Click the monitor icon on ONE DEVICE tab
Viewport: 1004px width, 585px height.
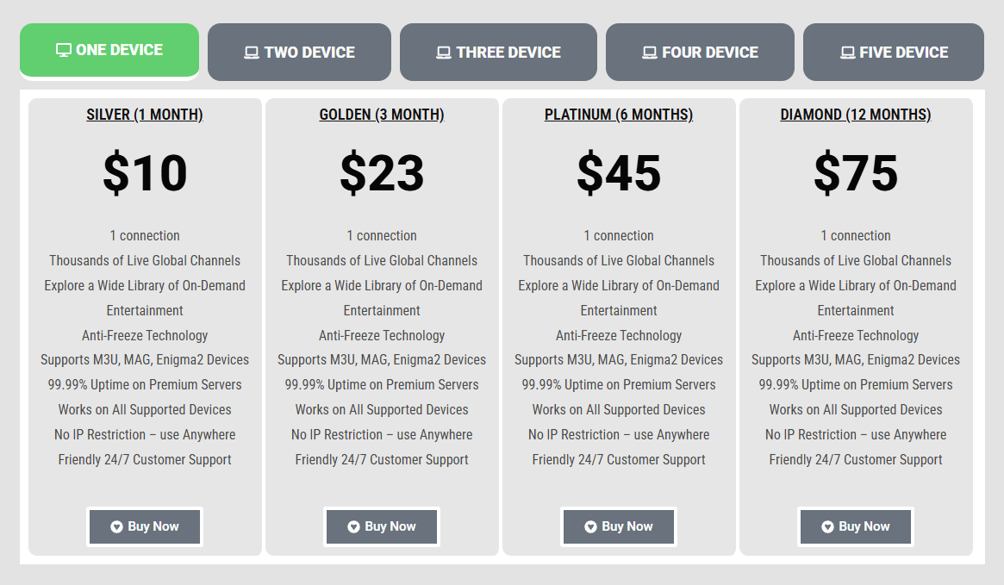click(65, 52)
